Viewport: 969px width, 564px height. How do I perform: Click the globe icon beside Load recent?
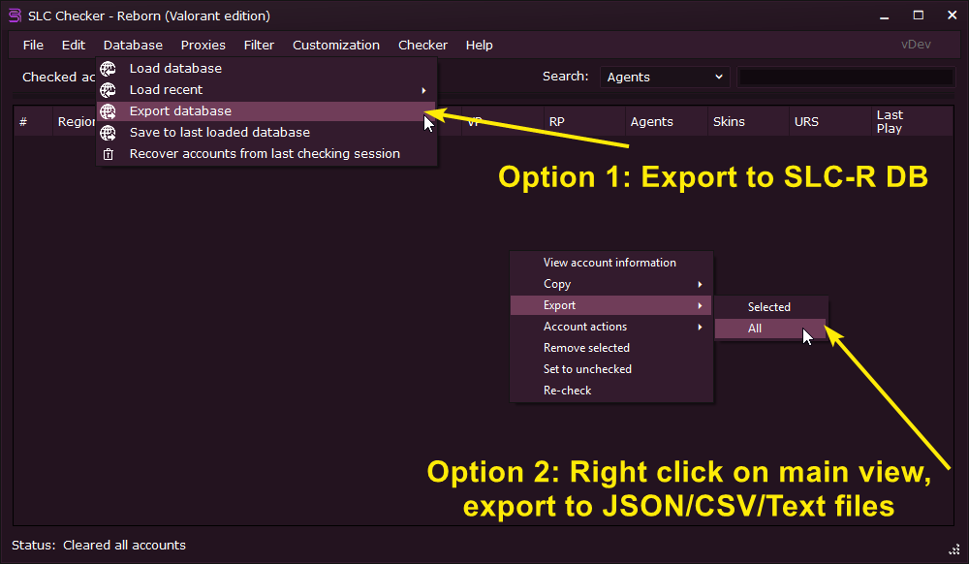(x=109, y=90)
